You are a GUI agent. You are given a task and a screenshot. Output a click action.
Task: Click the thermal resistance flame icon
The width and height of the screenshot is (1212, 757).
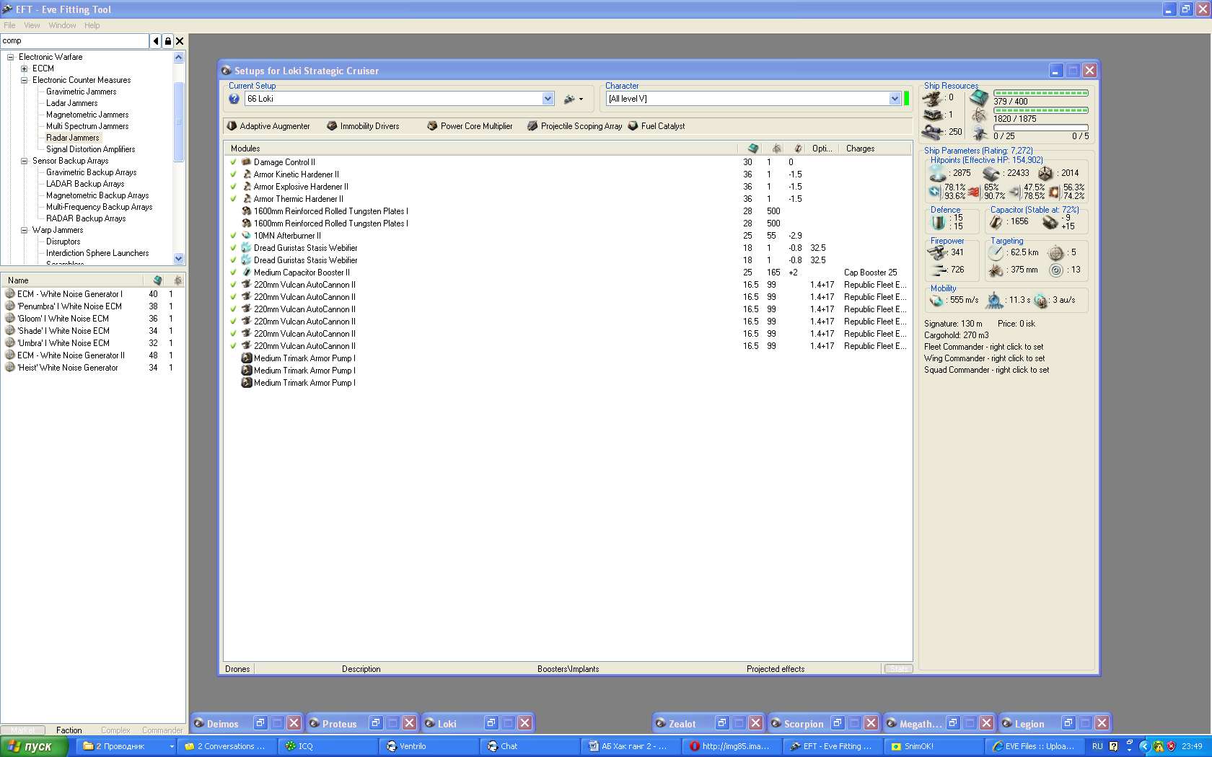pyautogui.click(x=974, y=192)
